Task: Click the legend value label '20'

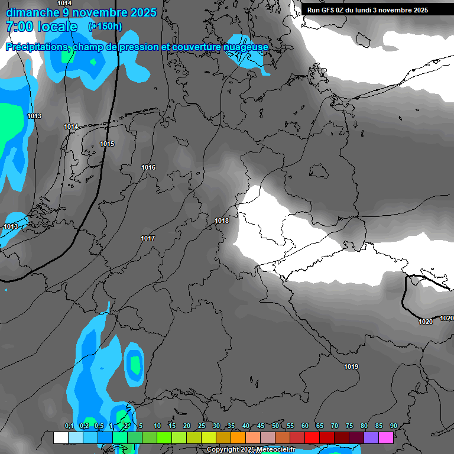Action: pyautogui.click(x=187, y=426)
